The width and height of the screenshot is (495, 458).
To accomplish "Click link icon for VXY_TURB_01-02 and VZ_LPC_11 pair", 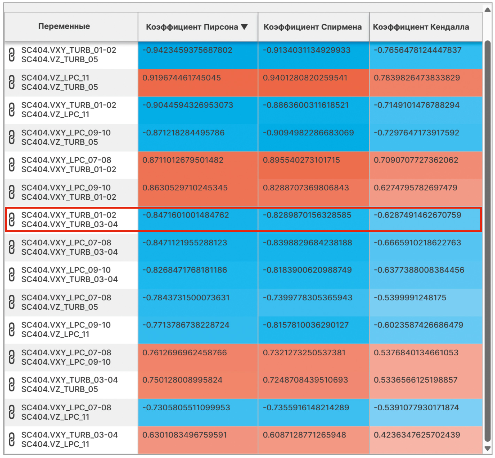I will tap(11, 110).
